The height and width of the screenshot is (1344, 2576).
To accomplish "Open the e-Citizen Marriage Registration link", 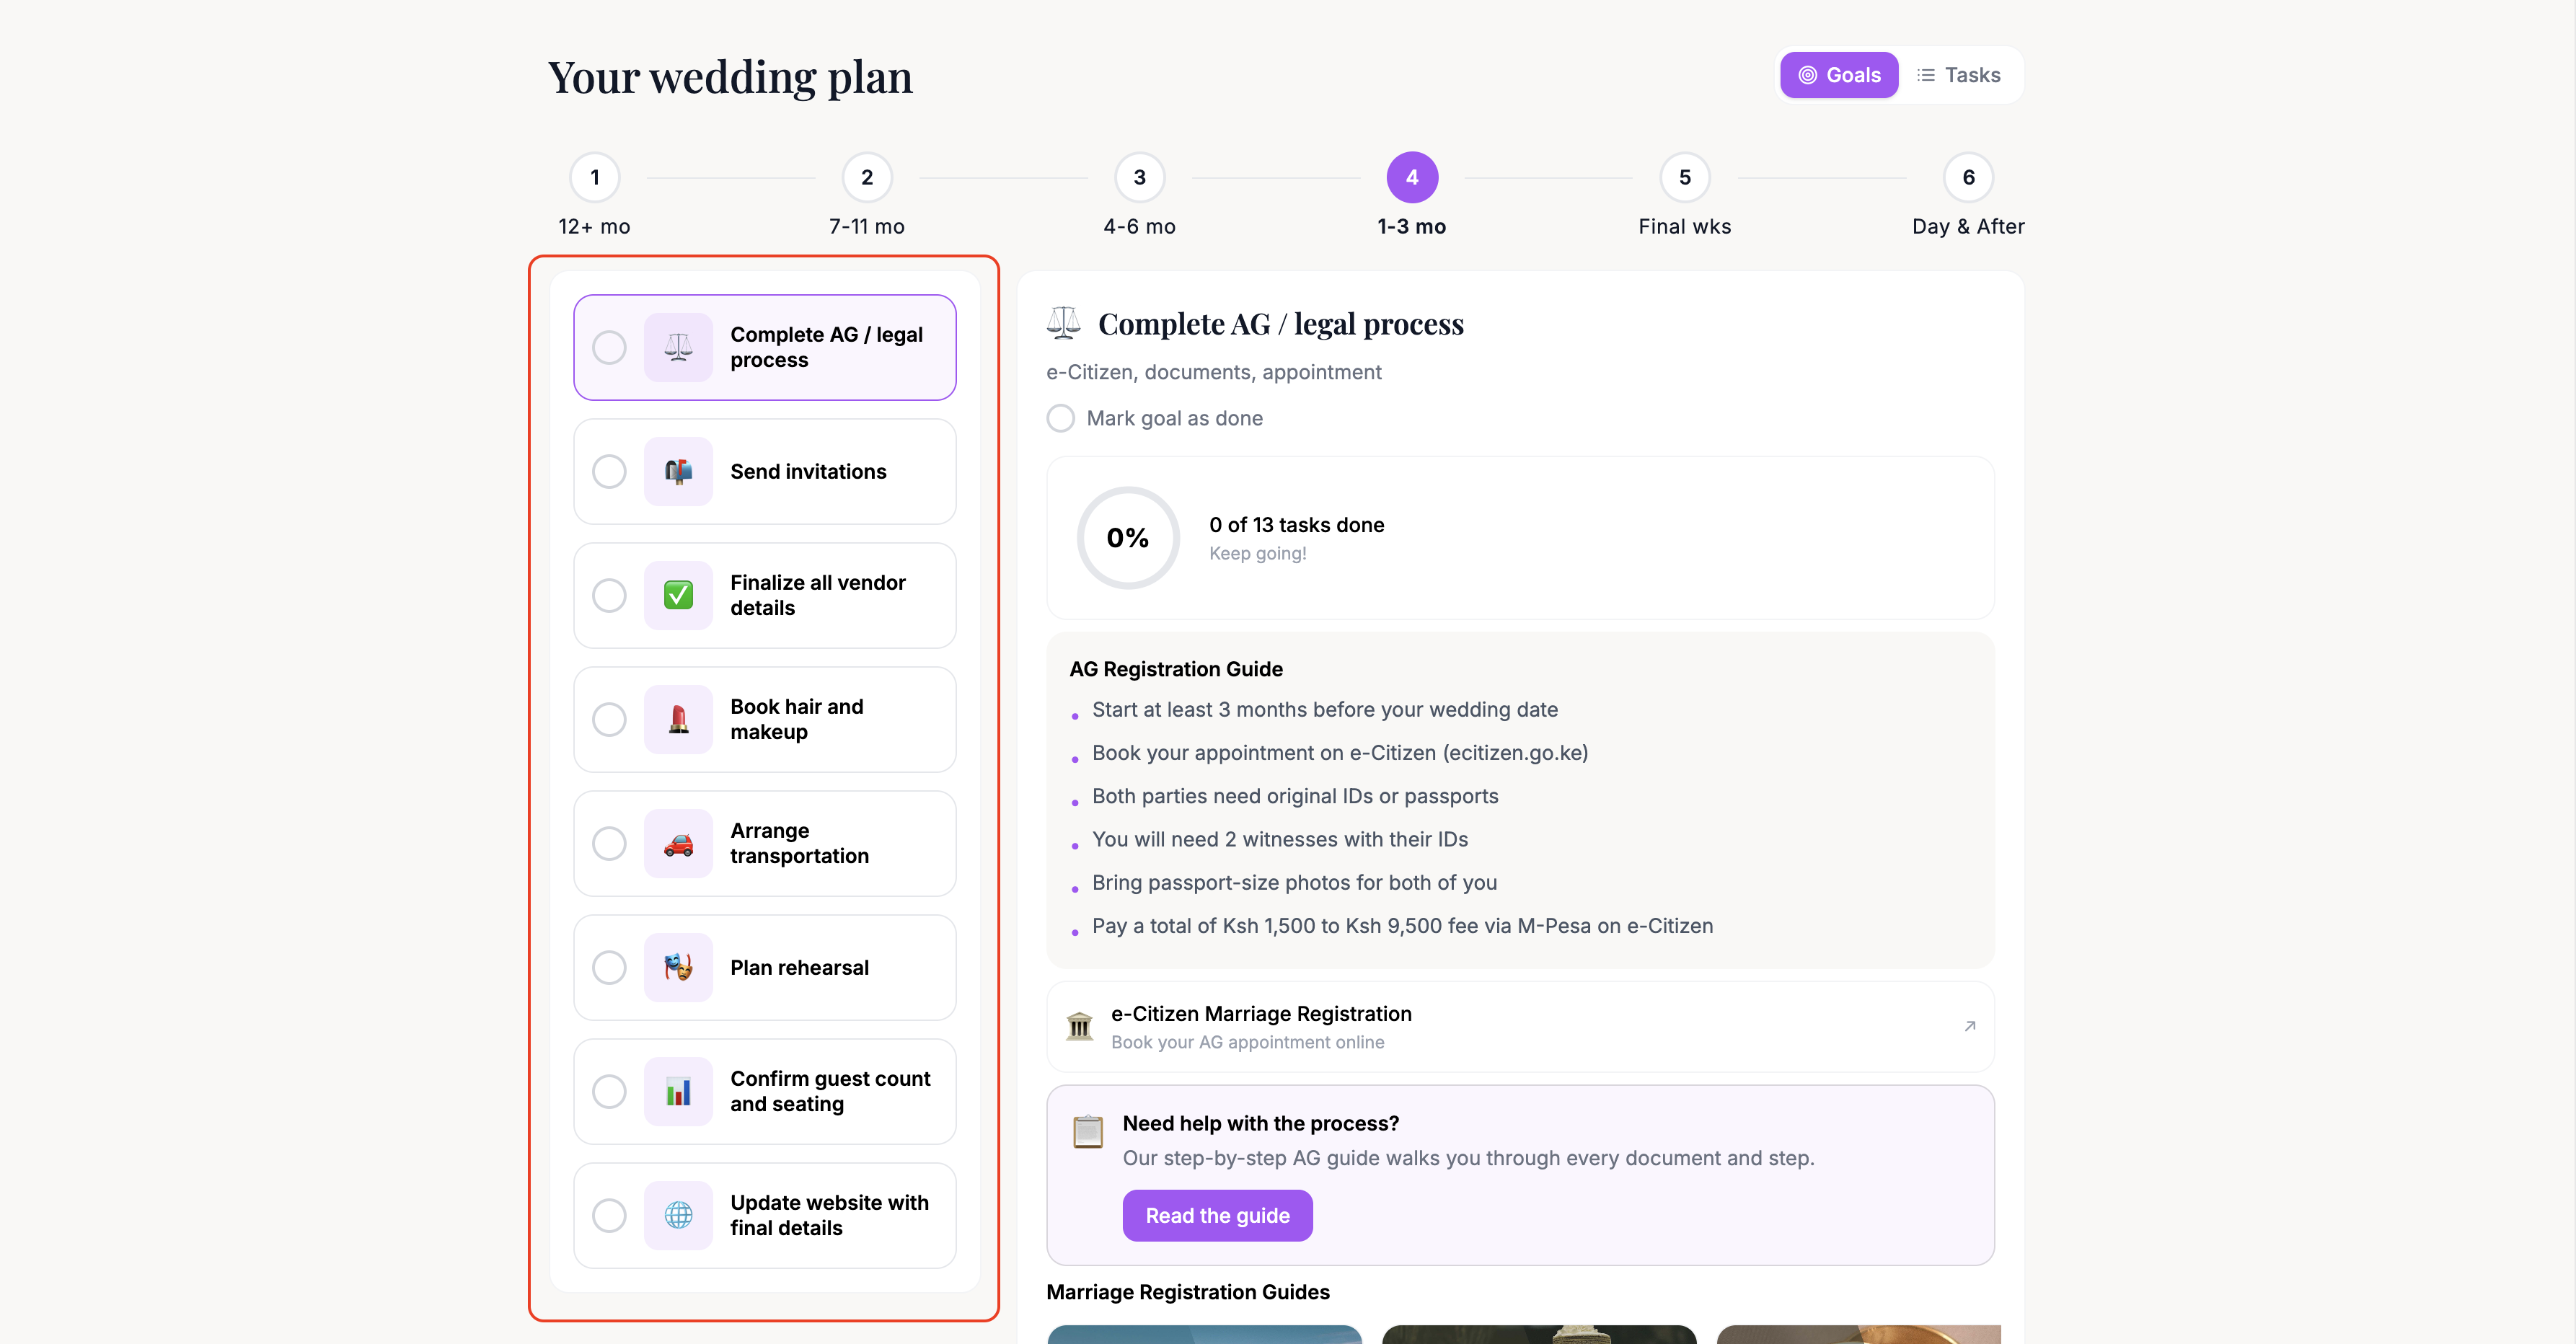I will [x=1260, y=1014].
